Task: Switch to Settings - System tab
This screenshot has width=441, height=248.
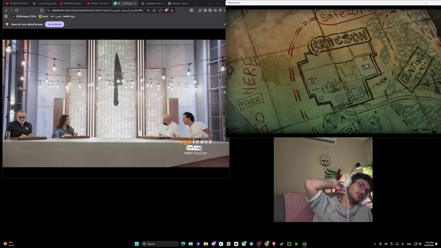Action: 179,3
